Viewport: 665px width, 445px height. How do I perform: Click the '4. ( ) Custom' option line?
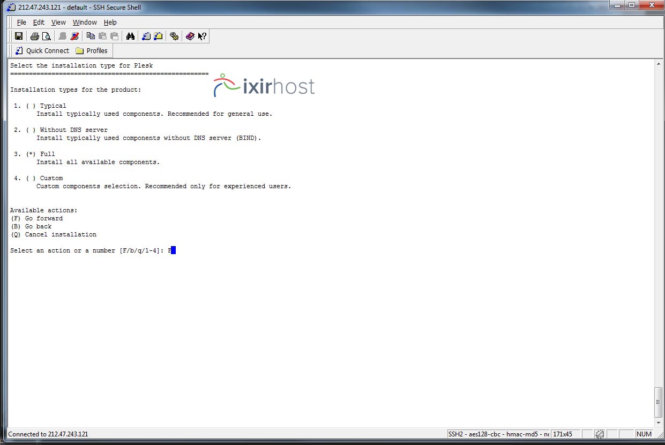click(x=38, y=178)
